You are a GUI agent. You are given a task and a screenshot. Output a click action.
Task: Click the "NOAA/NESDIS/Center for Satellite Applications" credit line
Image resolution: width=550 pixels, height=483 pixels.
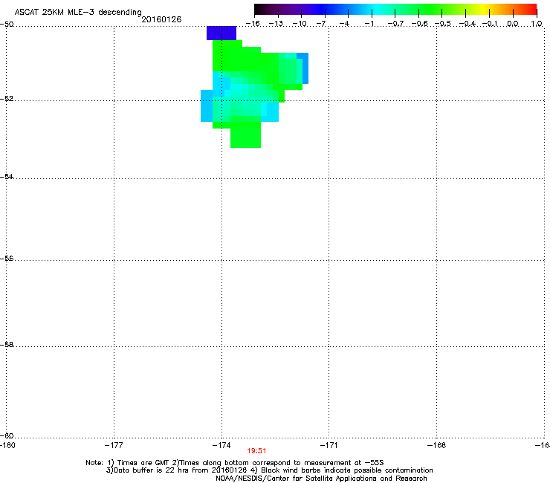click(x=321, y=479)
